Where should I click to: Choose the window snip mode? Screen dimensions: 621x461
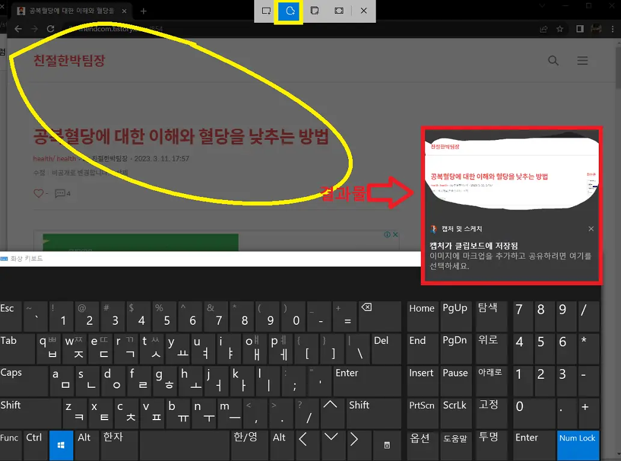(314, 11)
